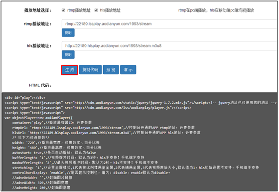Click the 复制代码 copy code button
The width and height of the screenshot is (279, 192).
90,70
